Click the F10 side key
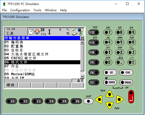 (x=94, y=52)
